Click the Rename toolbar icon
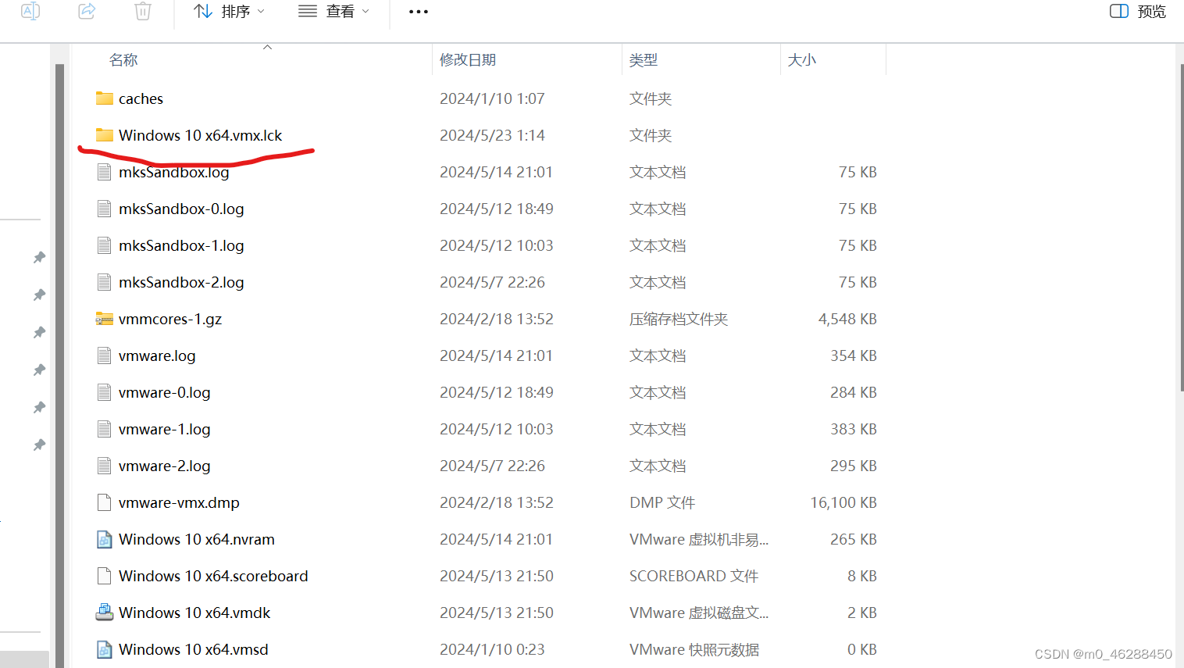The height and width of the screenshot is (668, 1184). click(30, 11)
